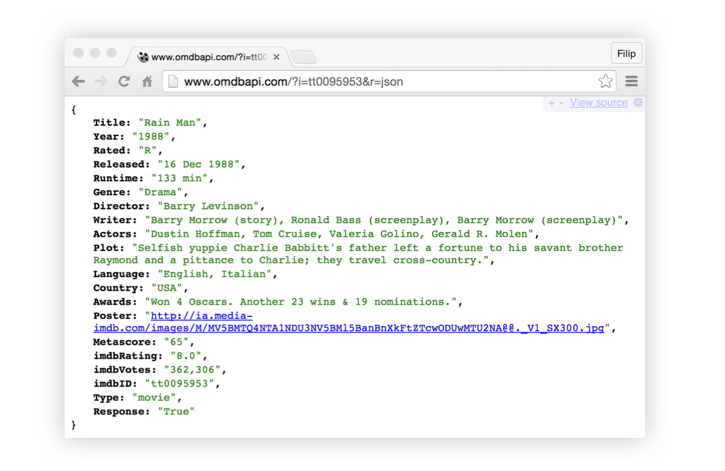
Task: Click the "USA" country value
Action: 167,288
